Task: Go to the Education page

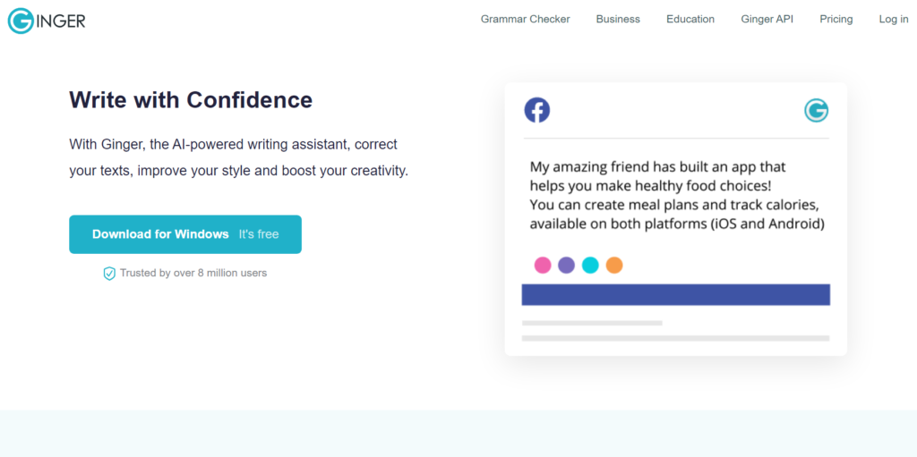Action: click(x=690, y=20)
